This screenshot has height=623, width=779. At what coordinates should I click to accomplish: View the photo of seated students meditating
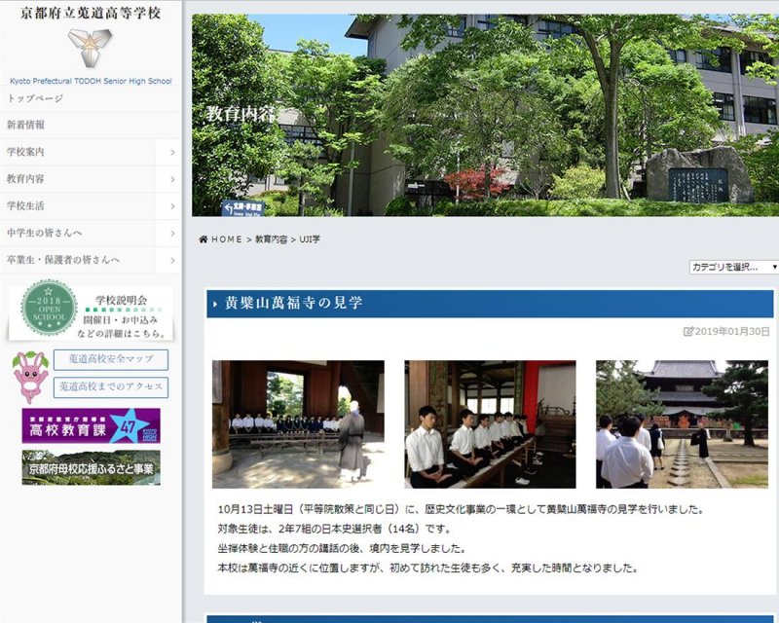pyautogui.click(x=490, y=423)
